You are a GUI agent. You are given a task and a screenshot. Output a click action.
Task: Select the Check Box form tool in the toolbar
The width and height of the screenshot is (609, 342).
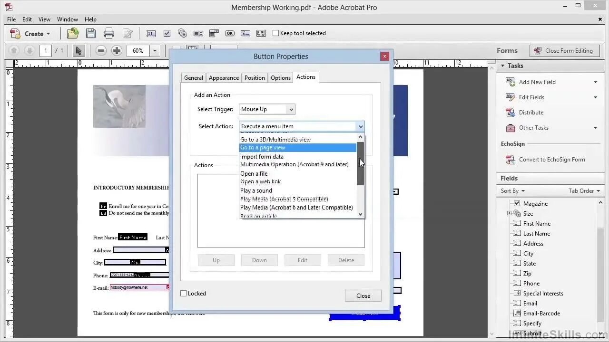(167, 33)
